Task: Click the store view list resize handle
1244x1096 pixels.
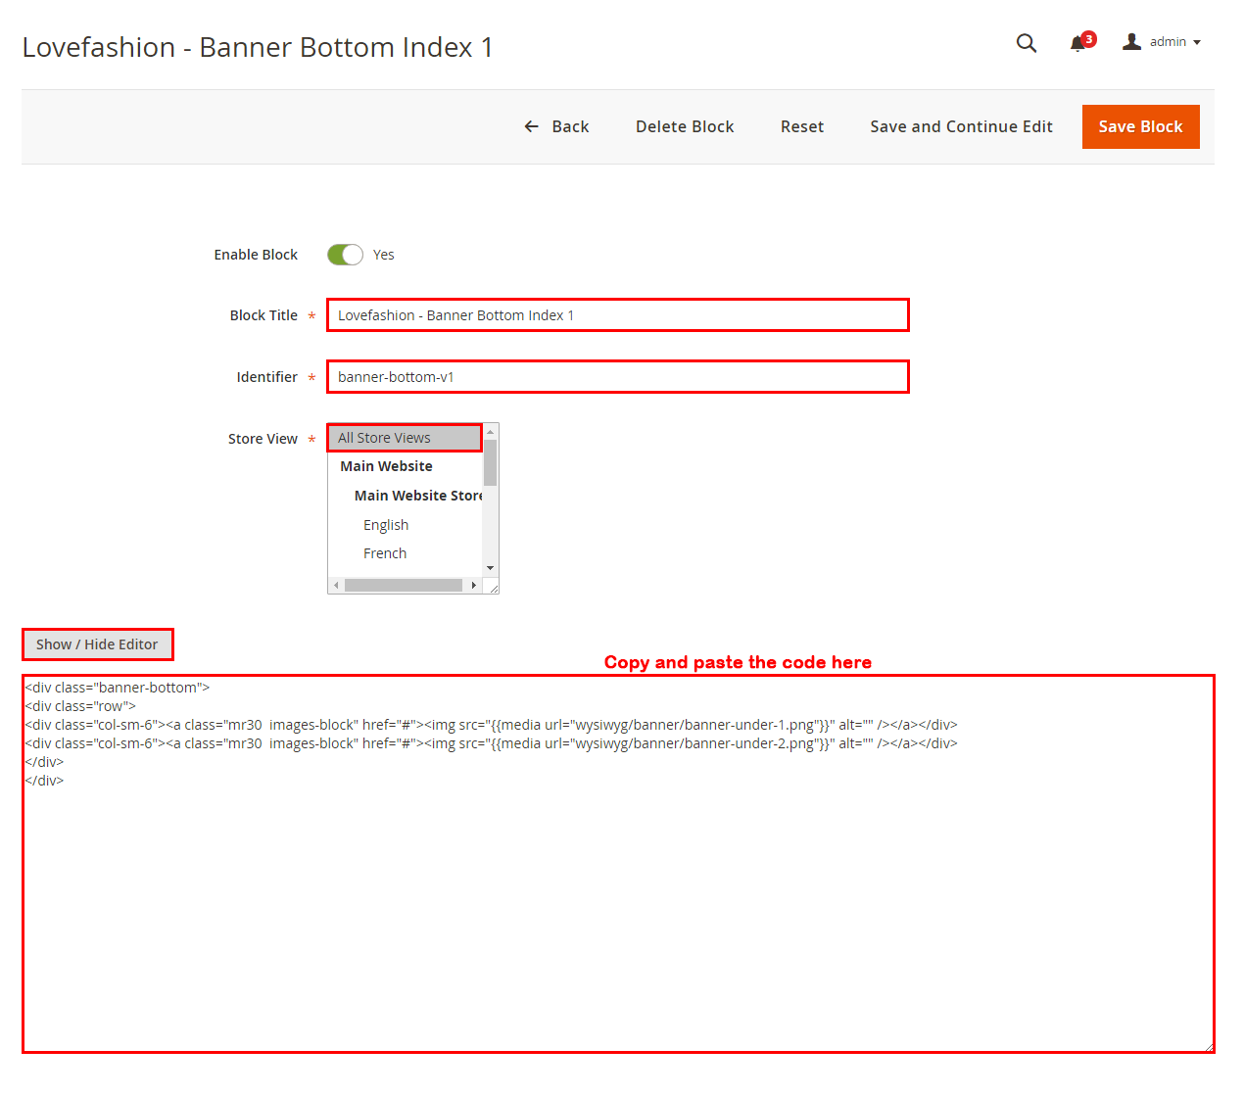Action: pyautogui.click(x=494, y=588)
